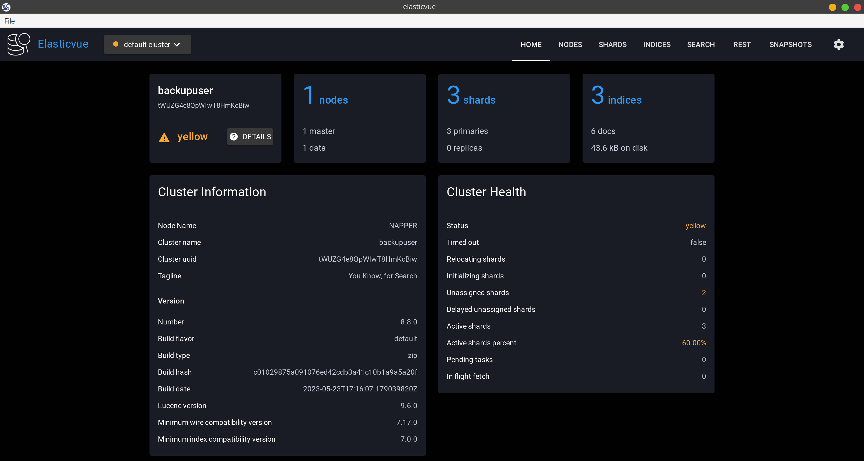The width and height of the screenshot is (864, 461).
Task: Click the index compatibility version 7.0.0
Action: (408, 439)
